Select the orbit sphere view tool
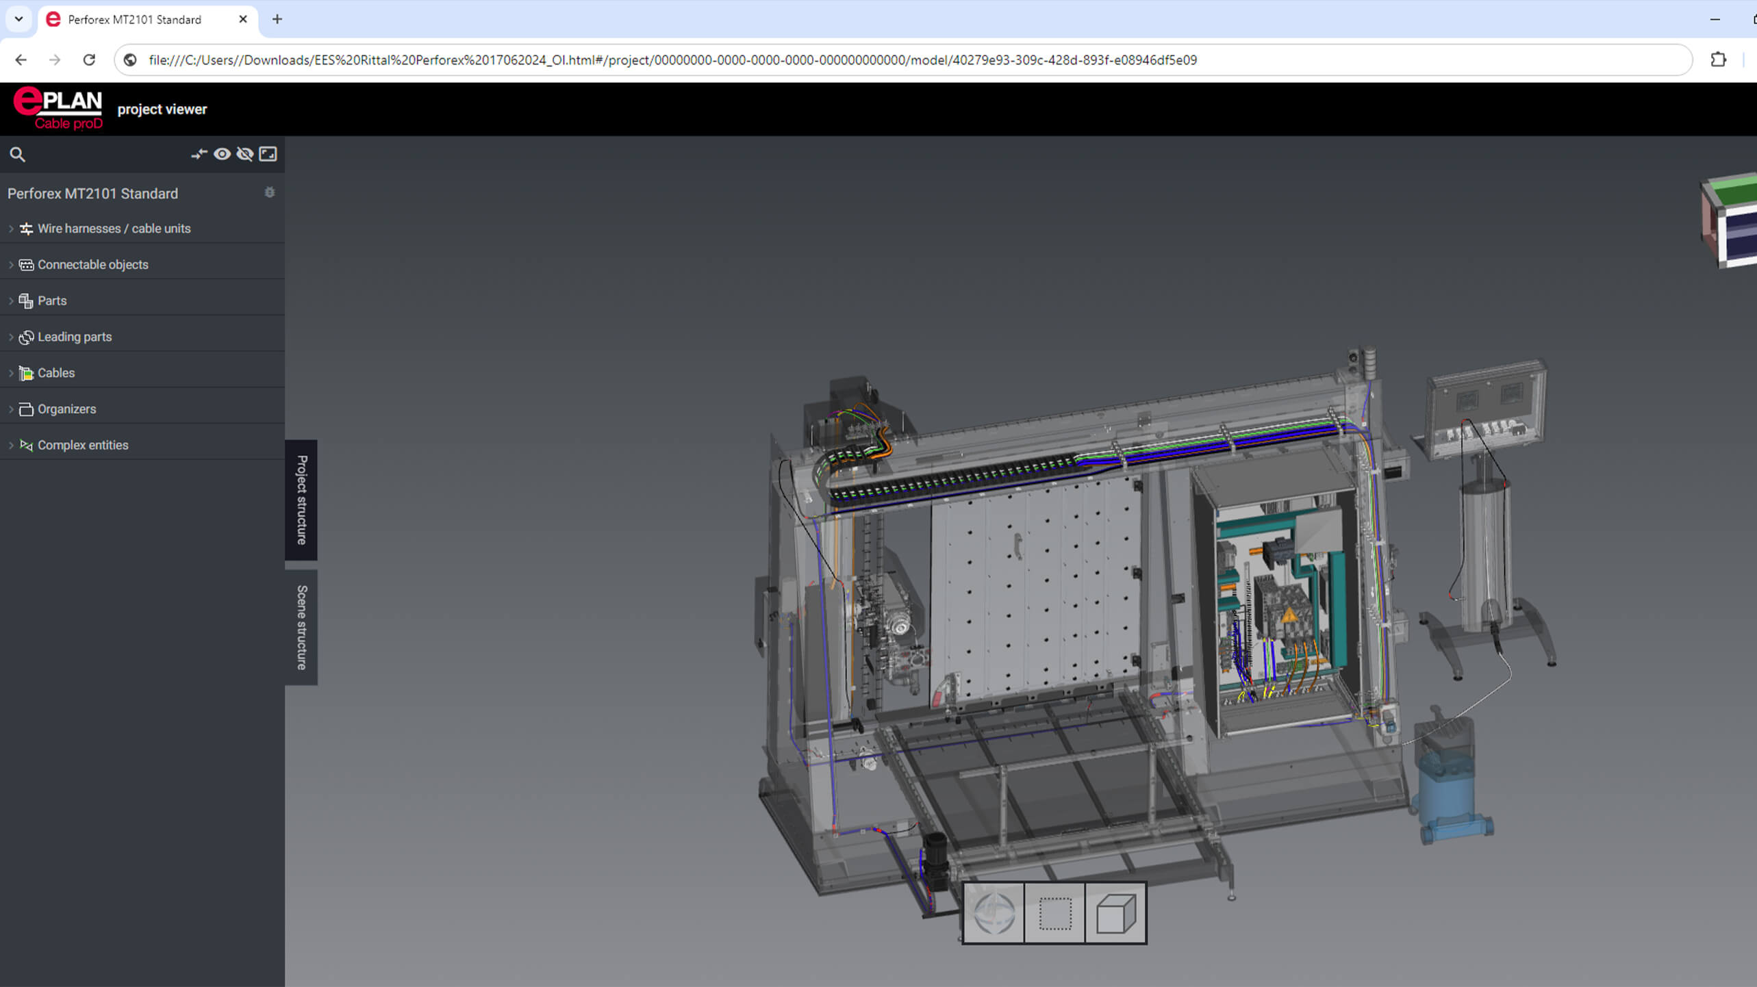Image resolution: width=1757 pixels, height=987 pixels. point(994,913)
